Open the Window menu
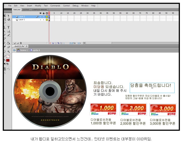This screenshot has height=145, width=184. click(85, 6)
